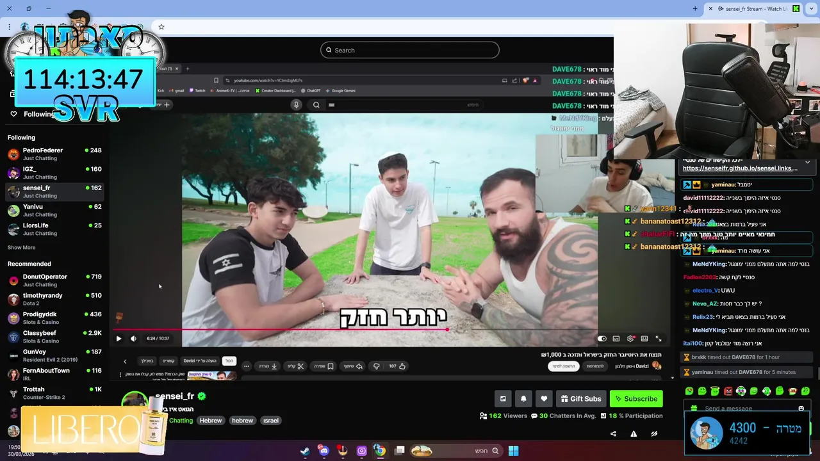Image resolution: width=820 pixels, height=461 pixels.
Task: Expand Show more under Following
Action: click(21, 247)
